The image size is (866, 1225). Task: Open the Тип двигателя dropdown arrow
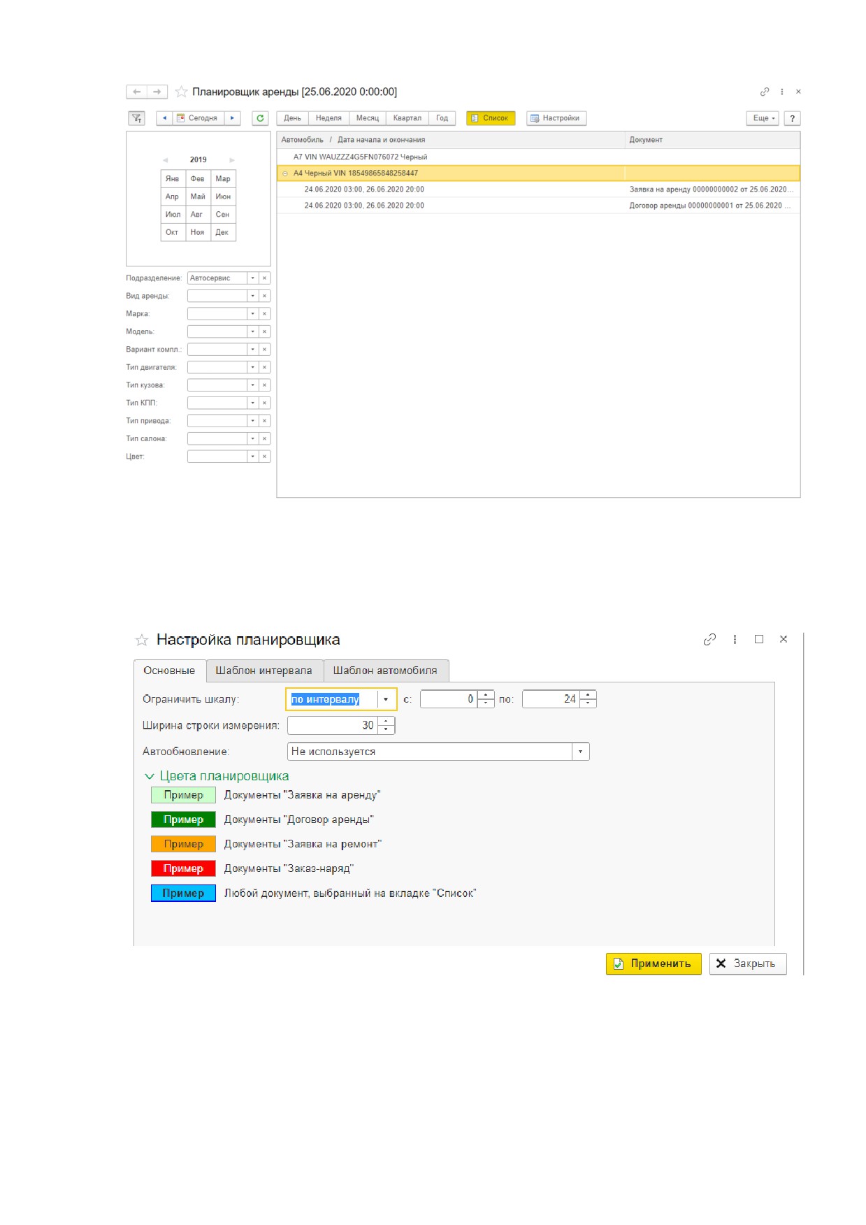tap(253, 367)
